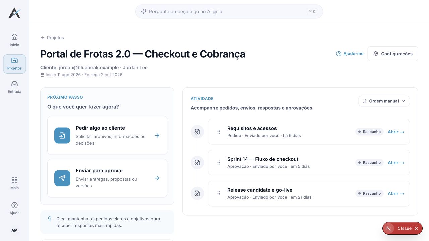Click the sparkle icon in search bar
This screenshot has height=241, width=429.
click(x=144, y=11)
